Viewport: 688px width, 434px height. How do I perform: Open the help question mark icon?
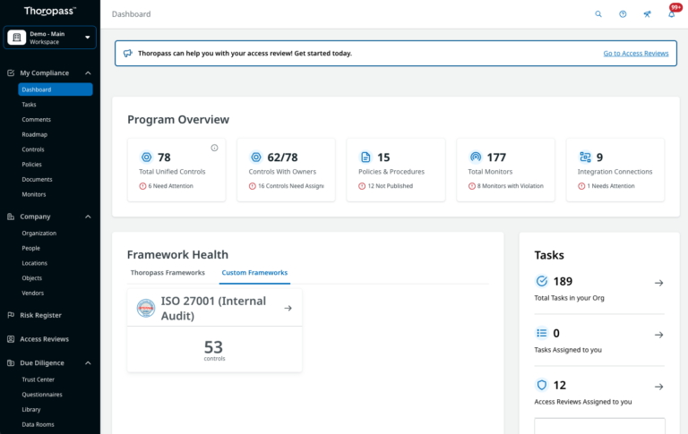click(x=623, y=14)
